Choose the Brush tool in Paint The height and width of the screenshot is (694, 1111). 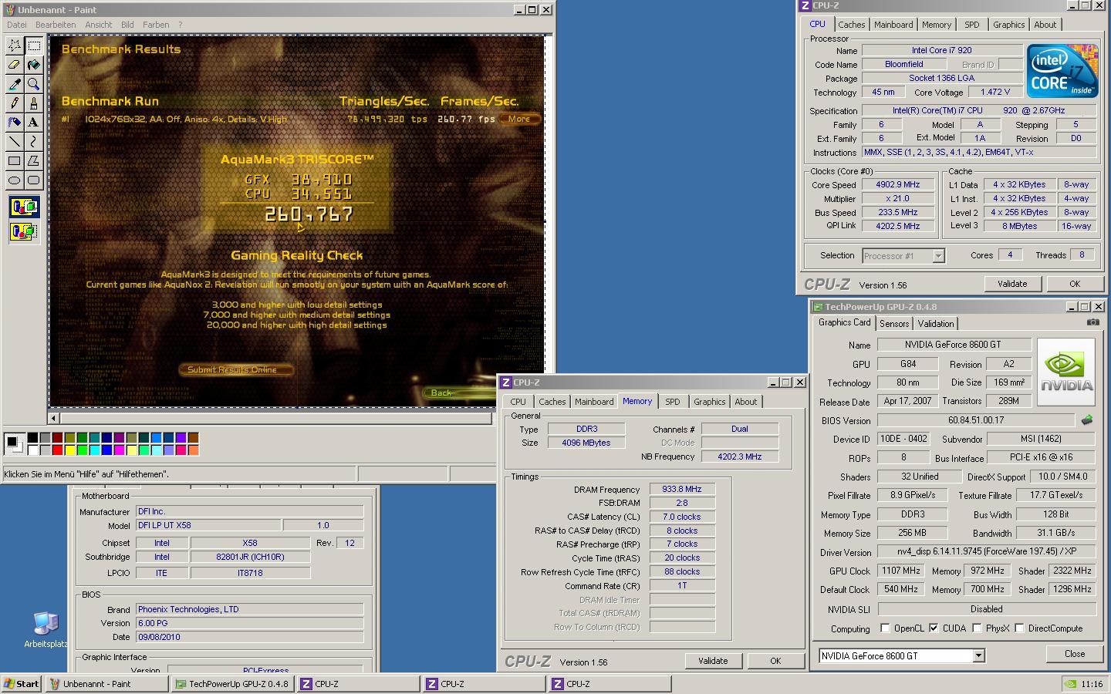click(x=33, y=103)
